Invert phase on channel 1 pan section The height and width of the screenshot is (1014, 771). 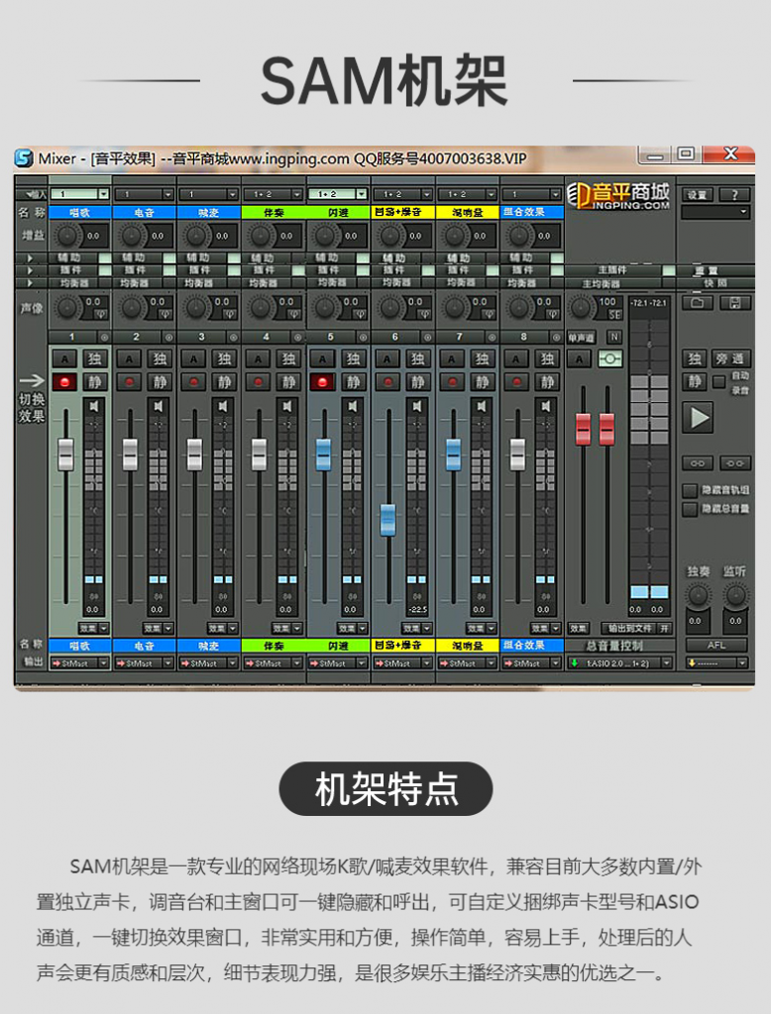100,314
